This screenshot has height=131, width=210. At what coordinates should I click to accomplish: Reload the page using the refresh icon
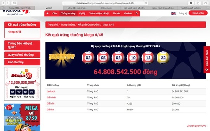tap(146, 3)
